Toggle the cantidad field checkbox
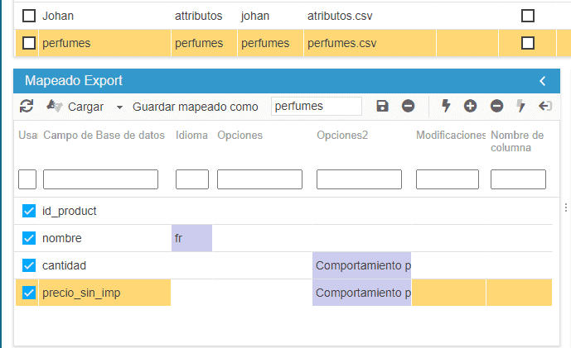 (29, 265)
